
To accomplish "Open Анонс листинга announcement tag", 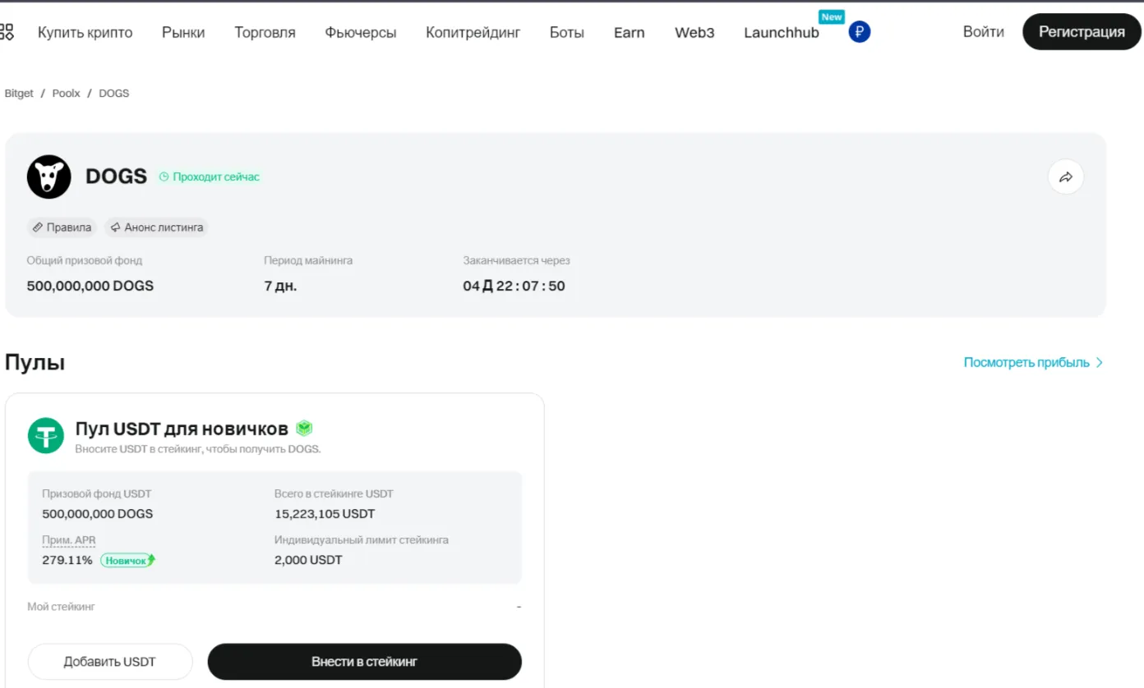I will pyautogui.click(x=156, y=227).
